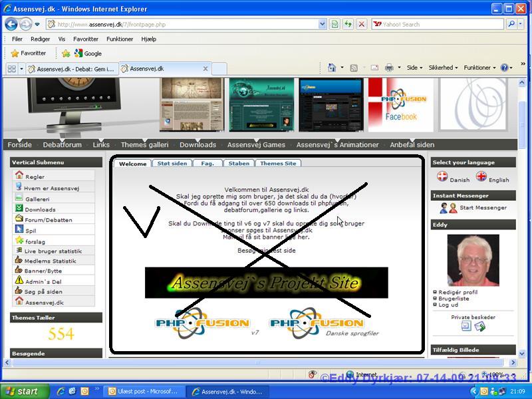532x399 pixels.
Task: Close the active Assensvej.dk tab
Action: click(x=205, y=68)
